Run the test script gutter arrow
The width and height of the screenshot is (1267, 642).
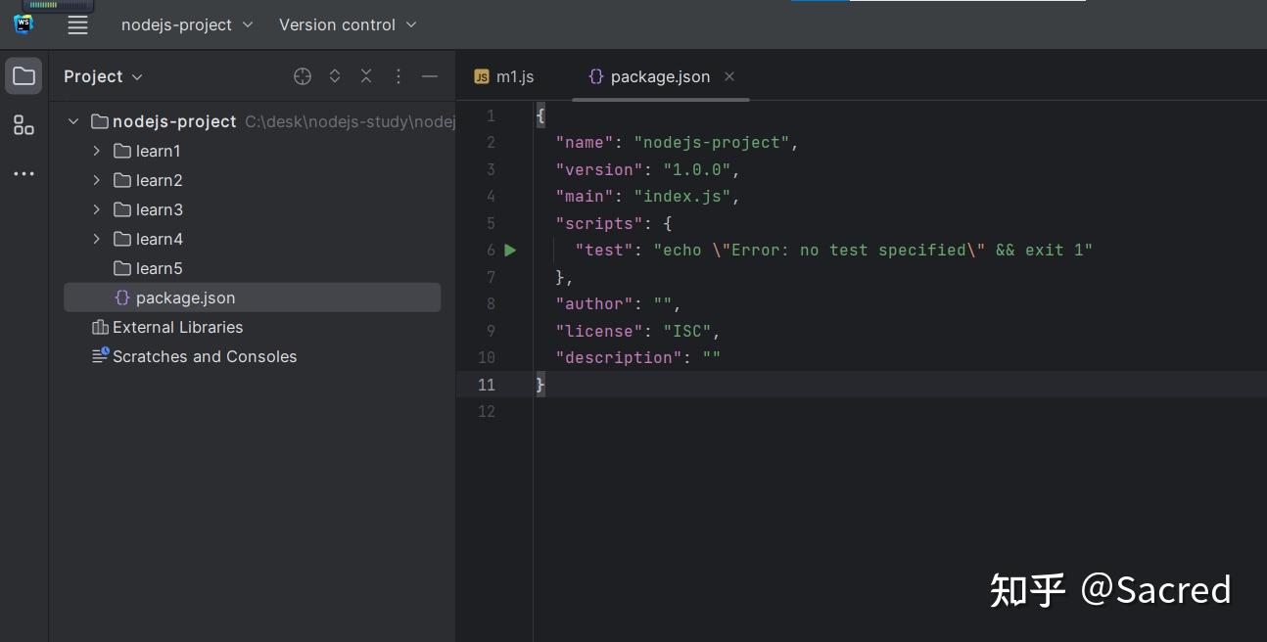pos(510,251)
